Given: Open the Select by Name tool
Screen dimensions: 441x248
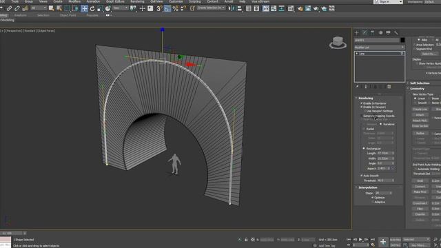Looking at the screenshot, I should [59, 8].
